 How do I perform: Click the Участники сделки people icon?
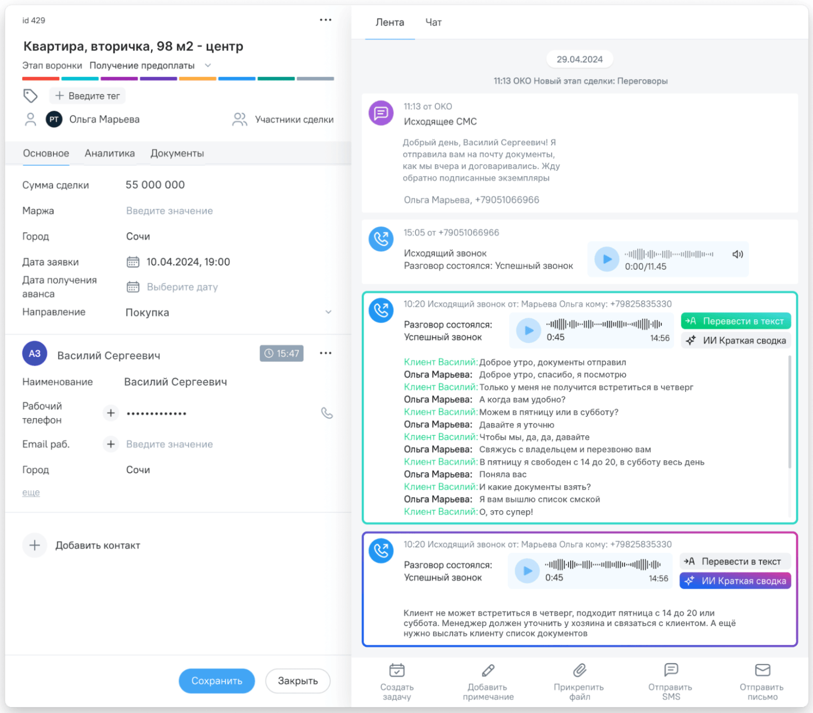239,119
